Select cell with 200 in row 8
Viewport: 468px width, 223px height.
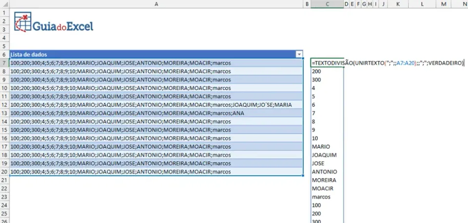[x=327, y=71]
